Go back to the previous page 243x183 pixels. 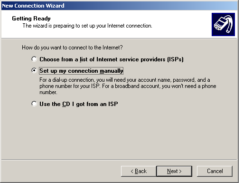tap(139, 171)
